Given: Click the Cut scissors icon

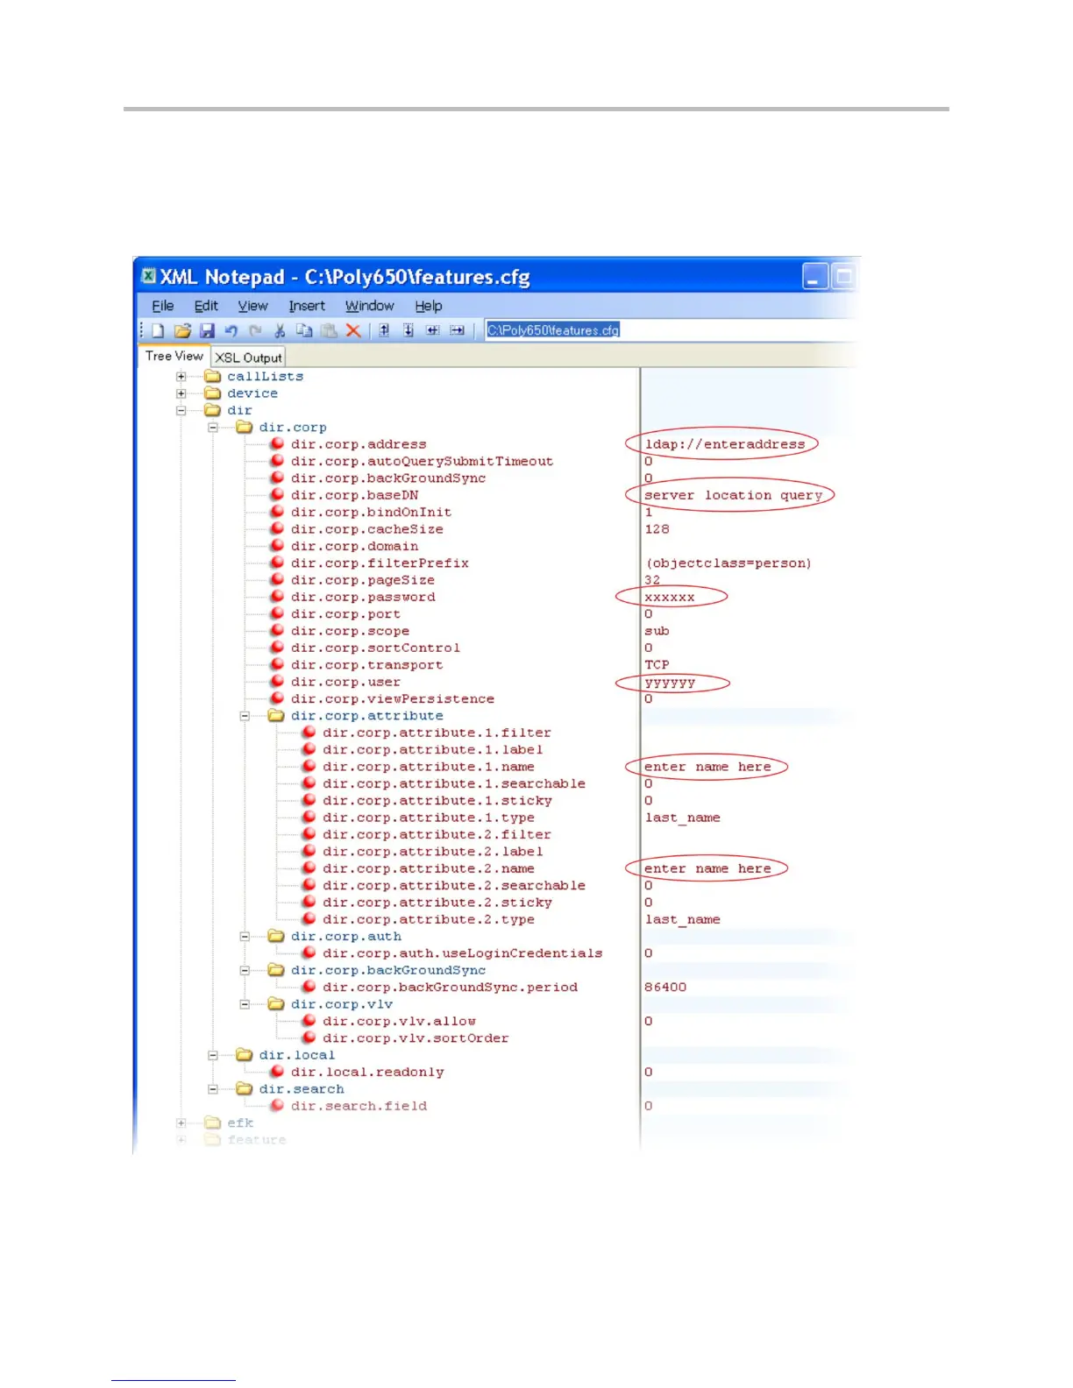Looking at the screenshot, I should (280, 330).
